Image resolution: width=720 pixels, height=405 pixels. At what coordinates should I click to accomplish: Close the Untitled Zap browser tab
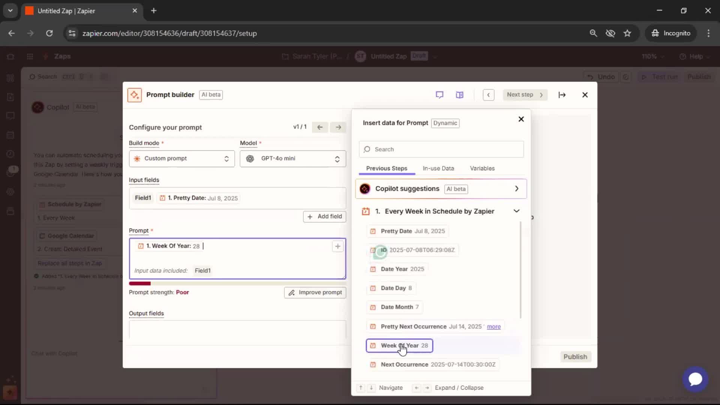[x=135, y=11]
